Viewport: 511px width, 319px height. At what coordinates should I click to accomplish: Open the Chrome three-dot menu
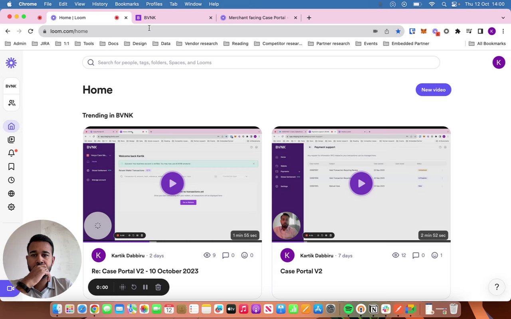pyautogui.click(x=502, y=31)
